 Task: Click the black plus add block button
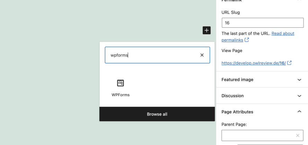[x=207, y=30]
